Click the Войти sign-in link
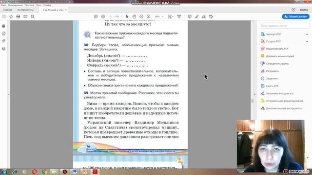312x175 pixels. pyautogui.click(x=304, y=10)
